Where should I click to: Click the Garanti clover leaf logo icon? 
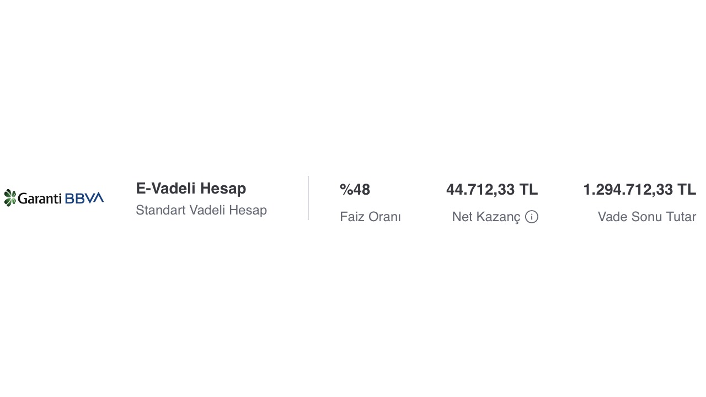10,198
